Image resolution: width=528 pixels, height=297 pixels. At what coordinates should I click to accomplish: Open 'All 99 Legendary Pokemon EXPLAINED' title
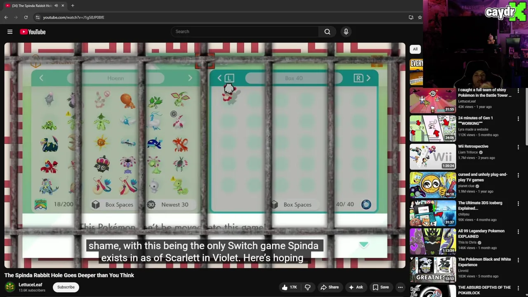pos(481,234)
